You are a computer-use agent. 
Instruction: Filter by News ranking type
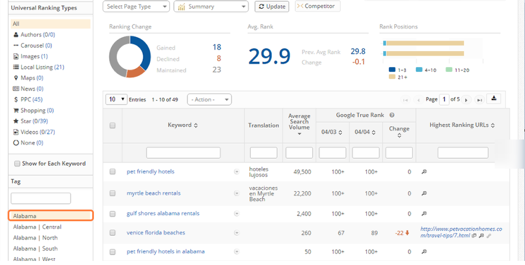click(x=28, y=89)
